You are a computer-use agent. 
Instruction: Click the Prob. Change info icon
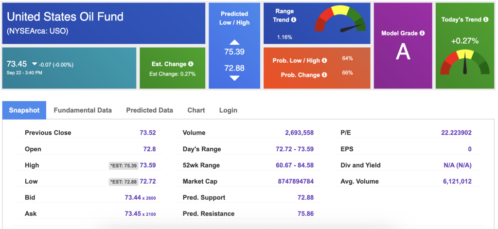click(x=324, y=75)
